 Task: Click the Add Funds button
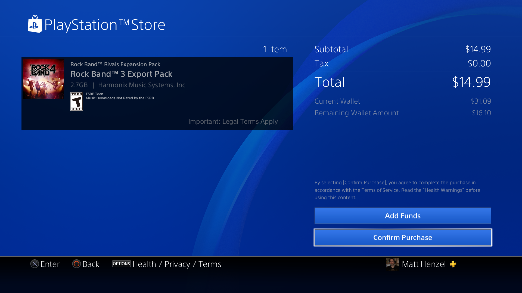pos(403,216)
